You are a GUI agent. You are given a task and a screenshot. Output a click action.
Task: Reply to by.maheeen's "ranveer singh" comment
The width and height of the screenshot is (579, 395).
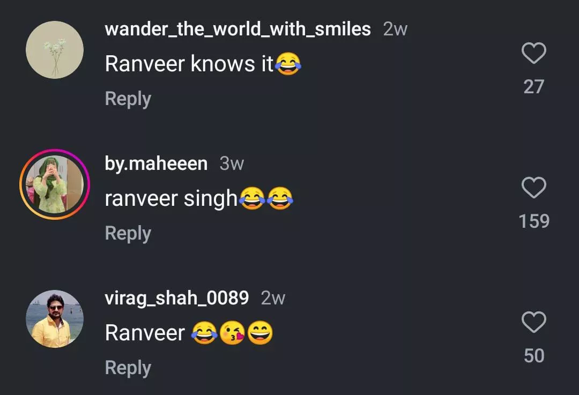point(128,233)
